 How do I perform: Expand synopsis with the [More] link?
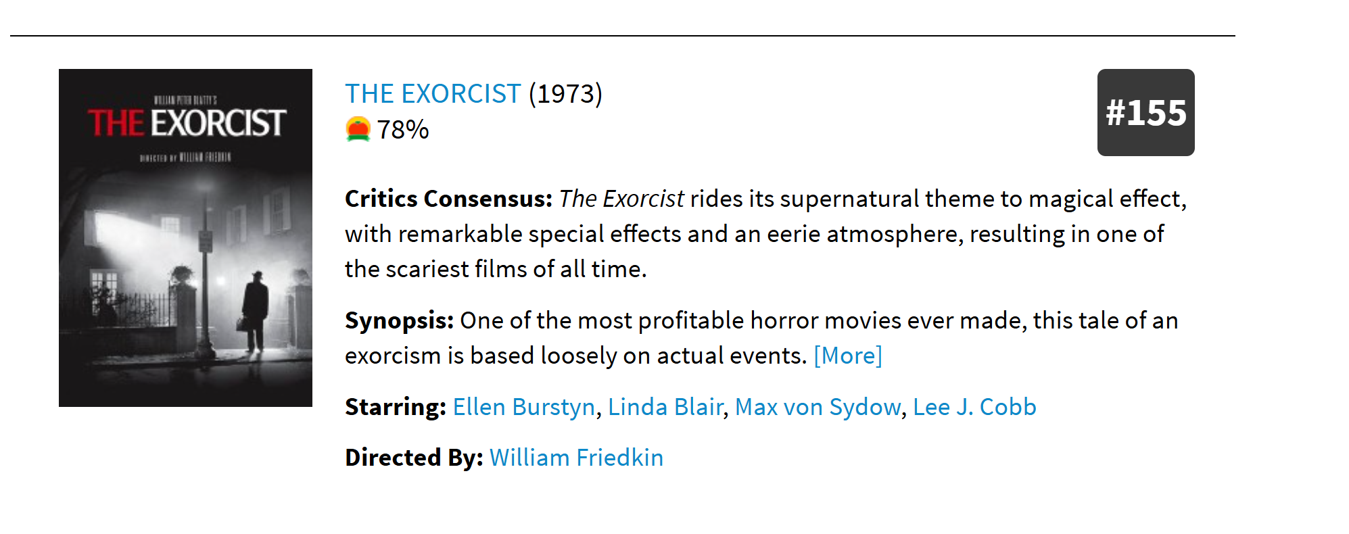pyautogui.click(x=848, y=356)
